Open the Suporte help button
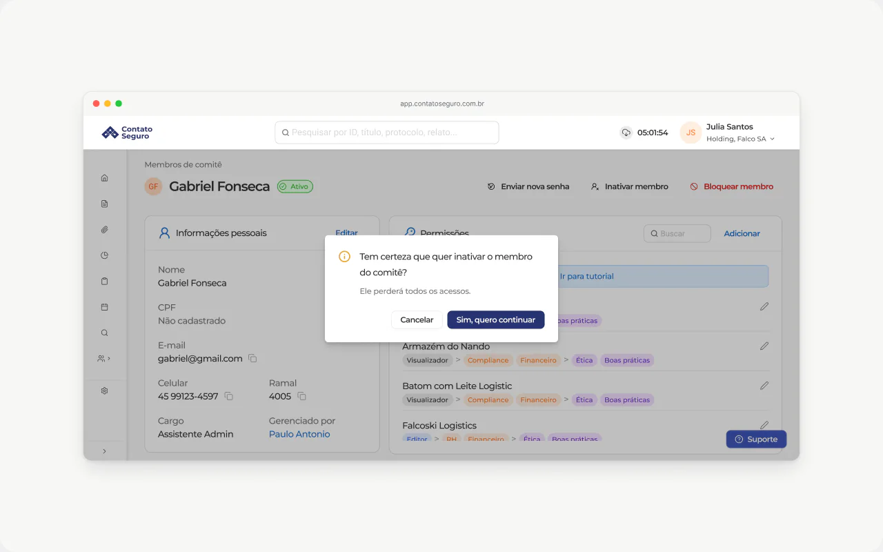This screenshot has height=552, width=883. [756, 440]
